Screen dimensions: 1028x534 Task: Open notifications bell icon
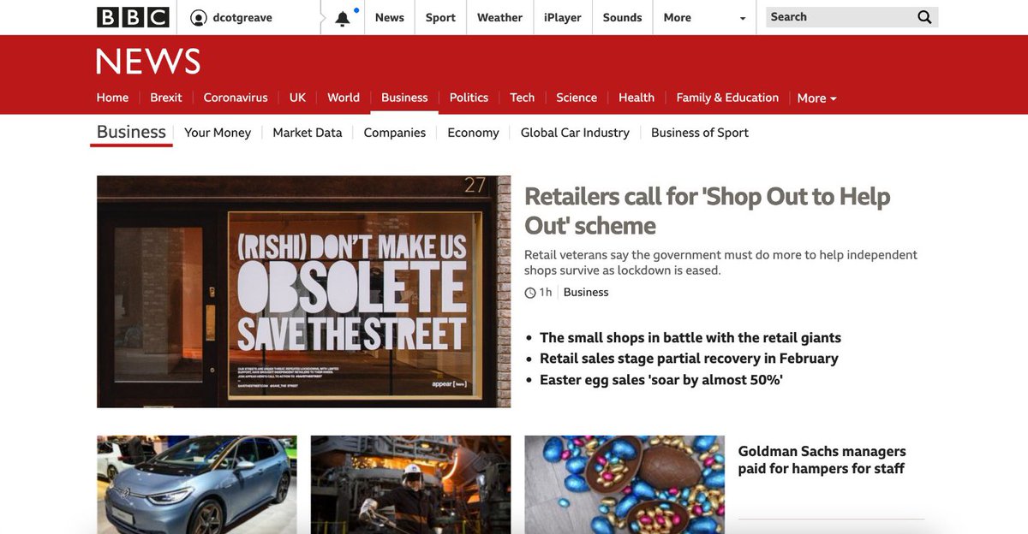tap(343, 18)
